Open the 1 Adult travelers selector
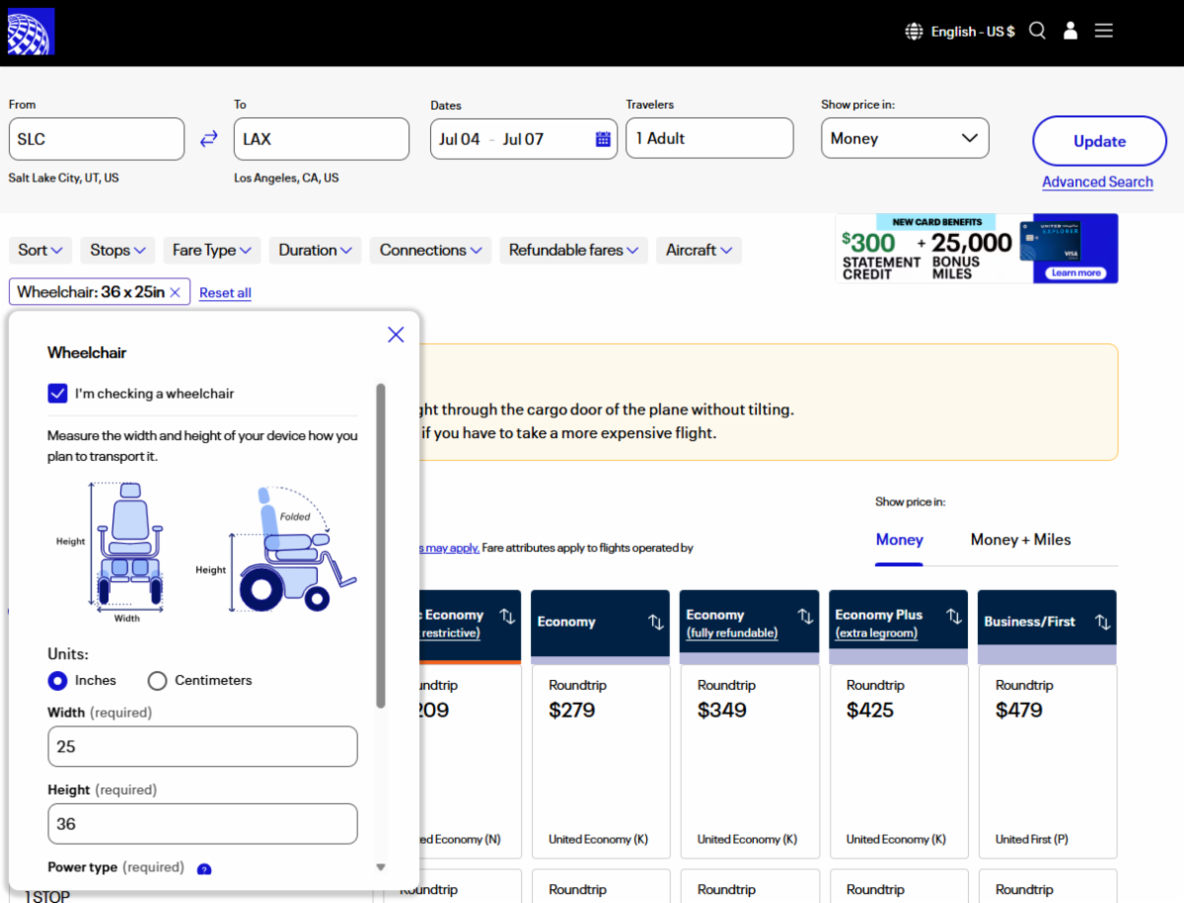This screenshot has height=903, width=1184. coord(709,138)
